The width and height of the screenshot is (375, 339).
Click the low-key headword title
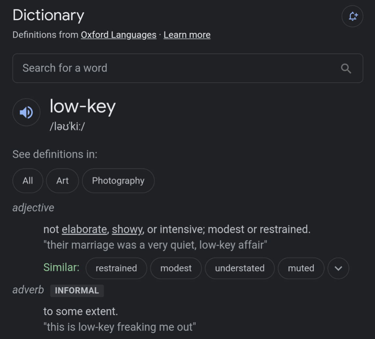click(x=83, y=107)
